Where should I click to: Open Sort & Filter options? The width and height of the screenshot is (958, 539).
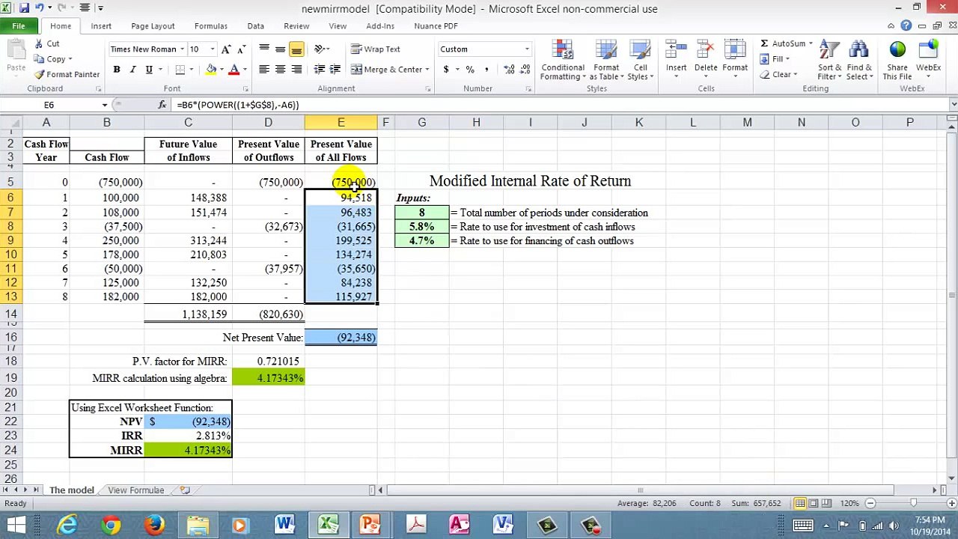[x=829, y=60]
